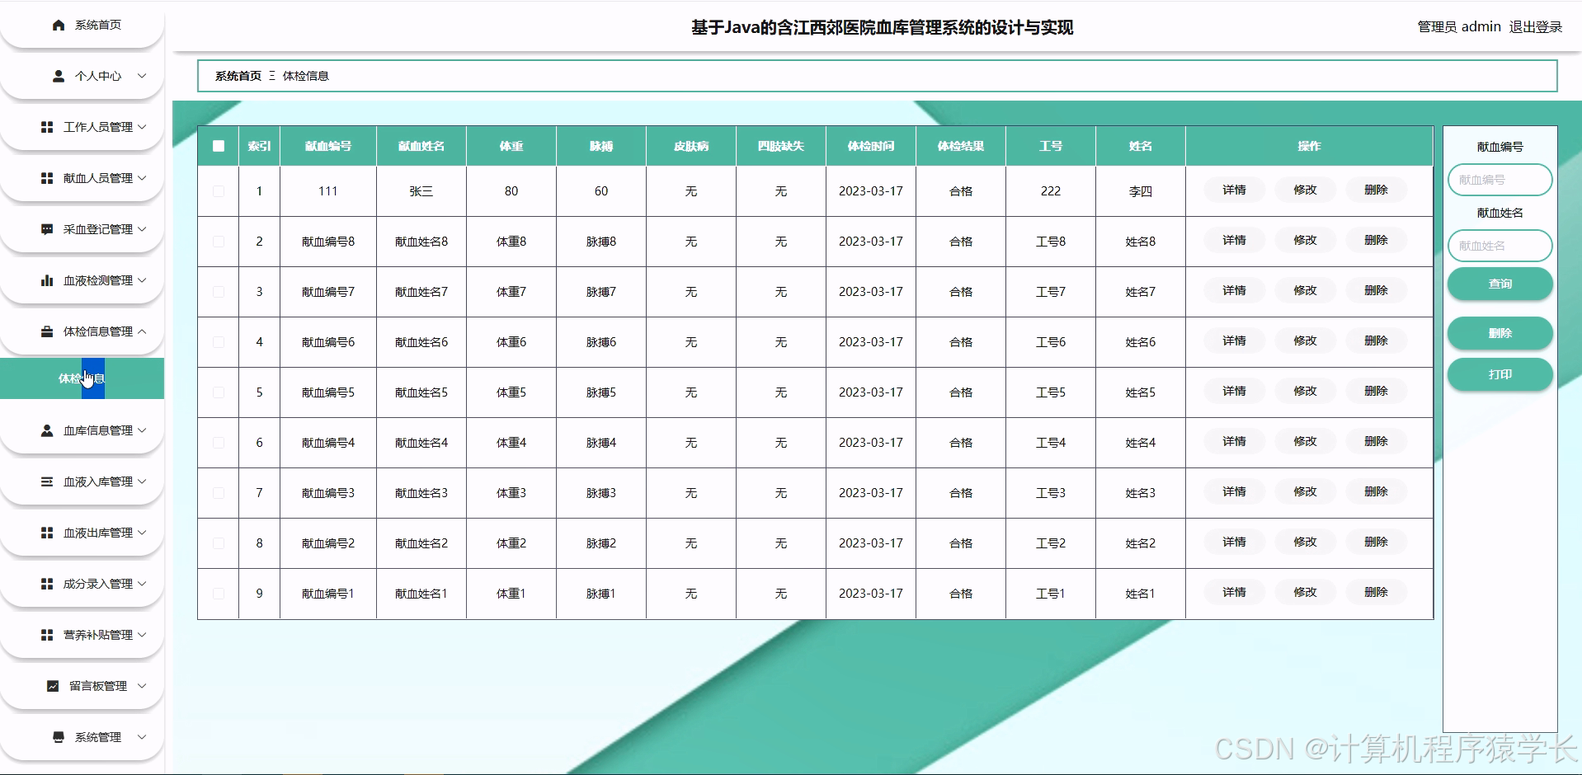Open the 成分录入管理 menu

pyautogui.click(x=82, y=584)
